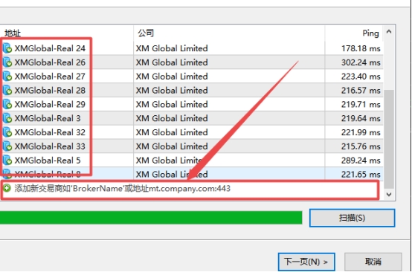Click the server icon beside XMGlobal-Real 33
412x272 pixels.
click(x=7, y=146)
